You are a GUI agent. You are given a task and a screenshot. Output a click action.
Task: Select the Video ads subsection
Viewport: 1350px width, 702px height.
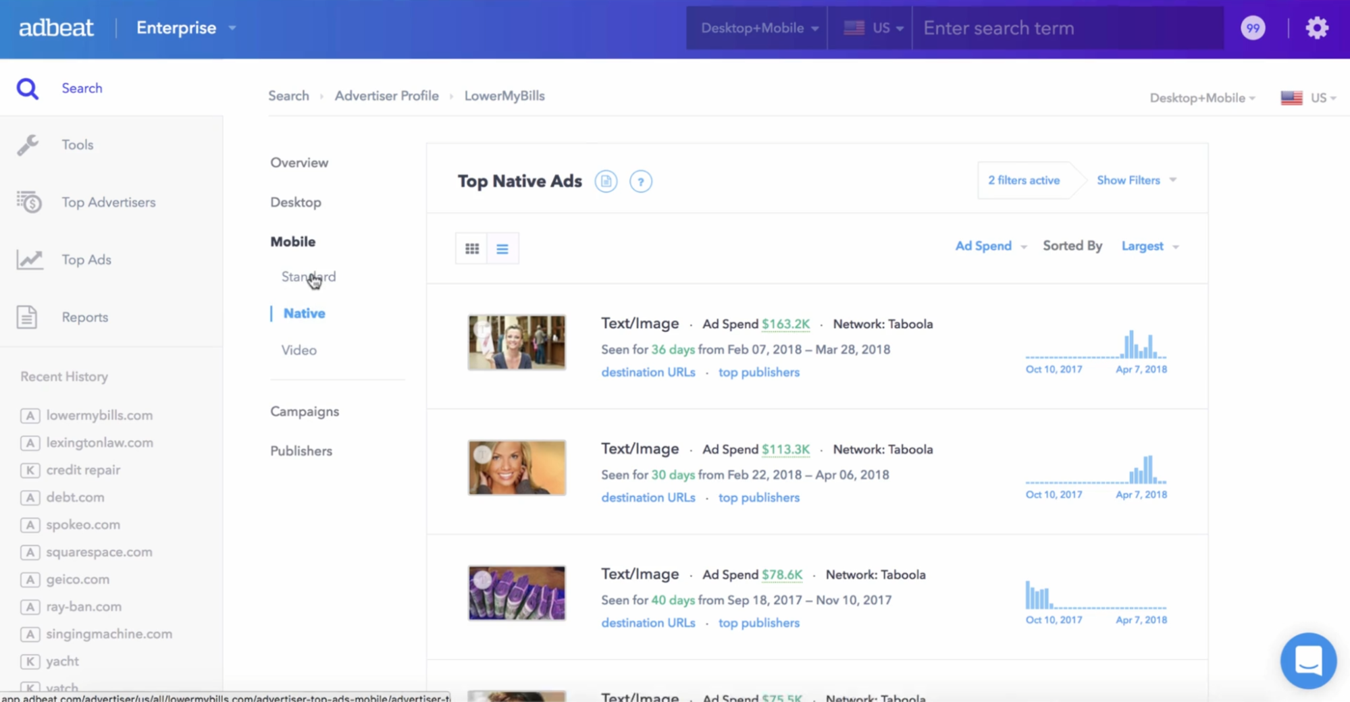(299, 350)
